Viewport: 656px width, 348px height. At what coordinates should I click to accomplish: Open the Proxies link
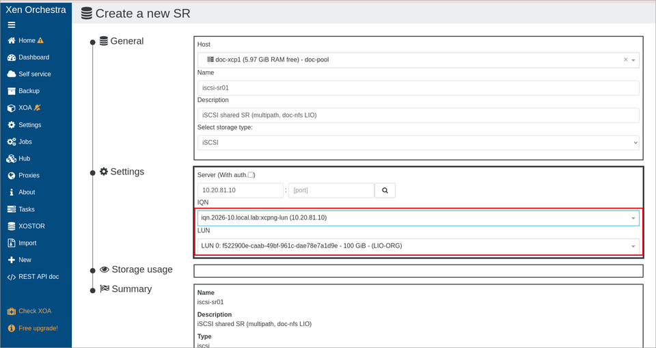(29, 176)
